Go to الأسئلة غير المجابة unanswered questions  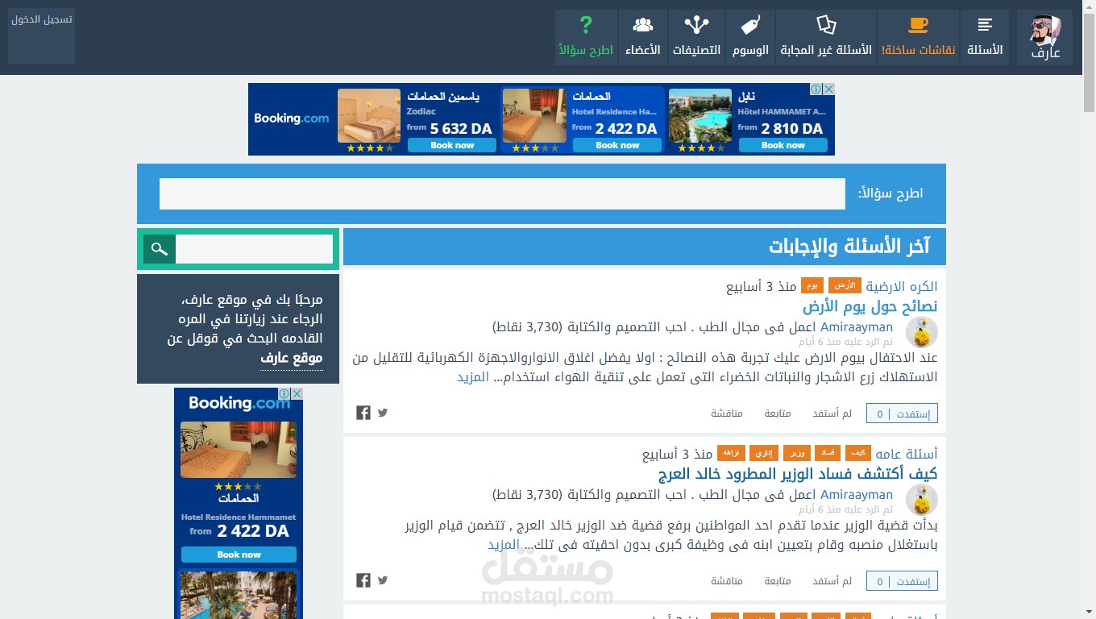pyautogui.click(x=826, y=37)
